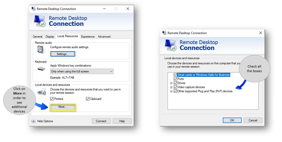Expand the Video capture devices node

[171, 87]
